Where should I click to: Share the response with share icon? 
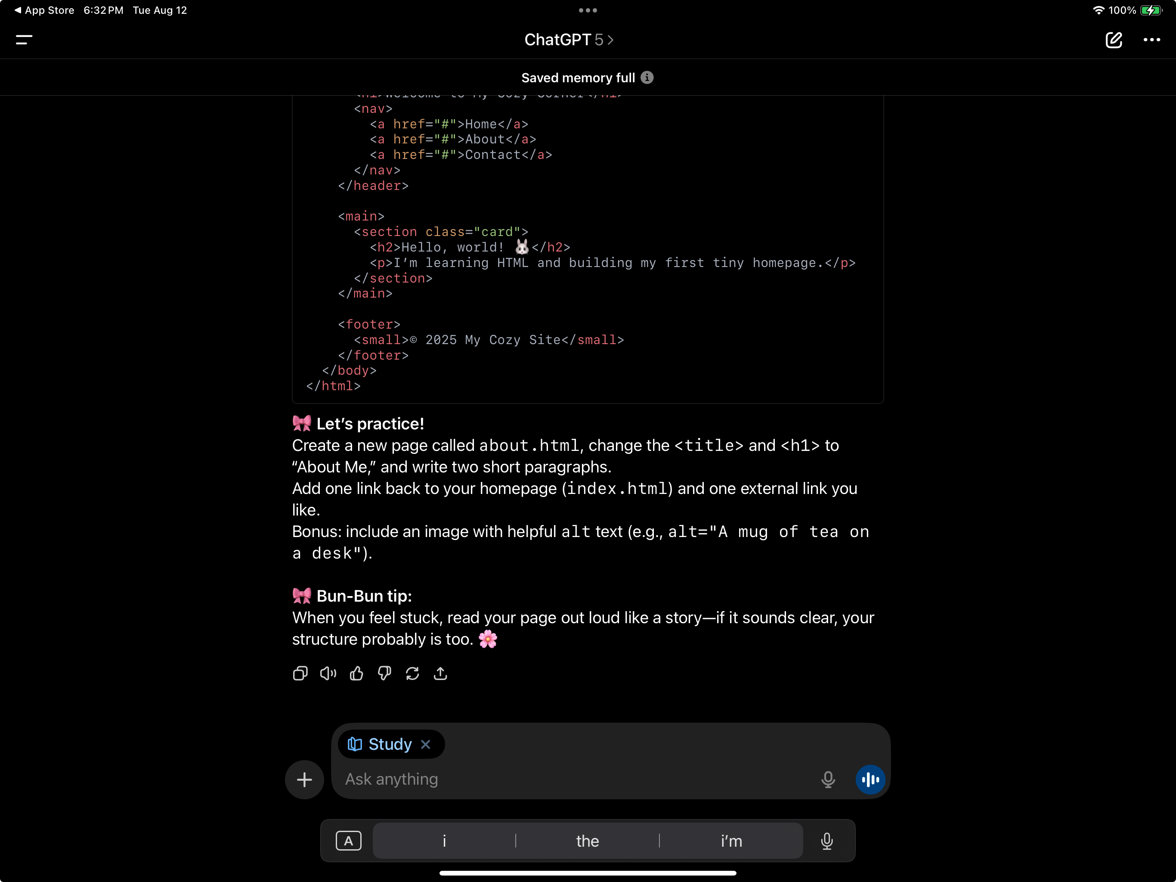point(440,674)
